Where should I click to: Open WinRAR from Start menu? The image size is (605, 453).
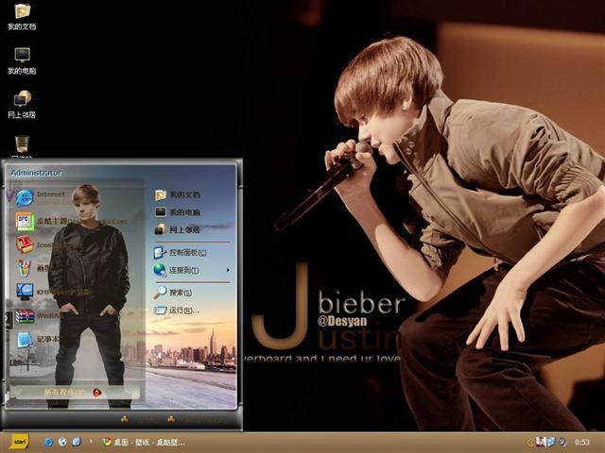pos(38,316)
